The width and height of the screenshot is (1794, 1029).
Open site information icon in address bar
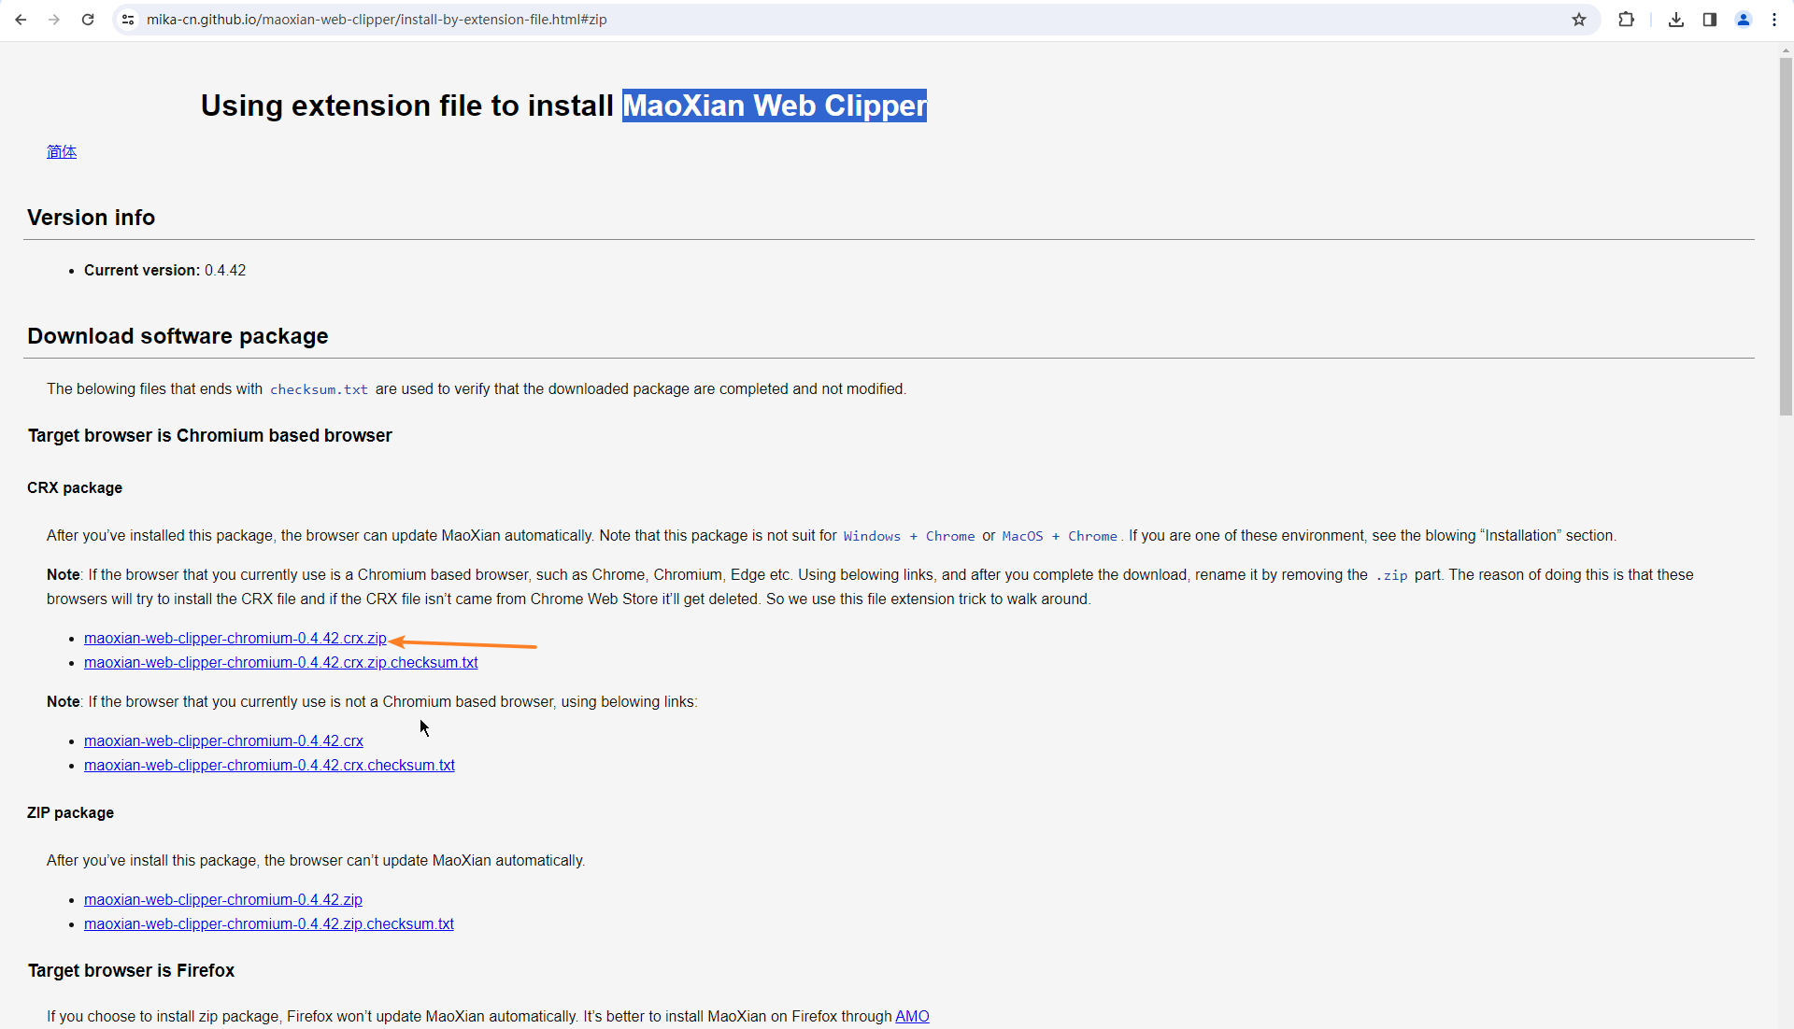click(x=128, y=20)
